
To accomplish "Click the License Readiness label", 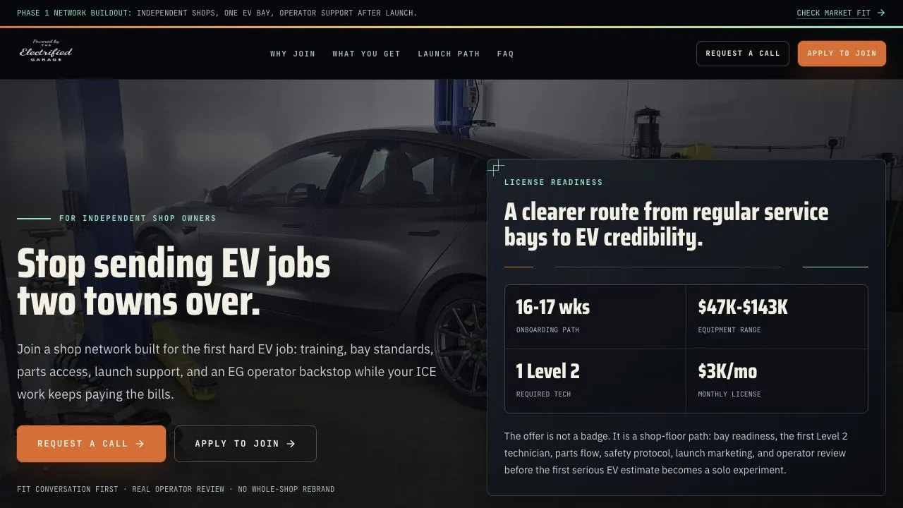I will point(554,182).
